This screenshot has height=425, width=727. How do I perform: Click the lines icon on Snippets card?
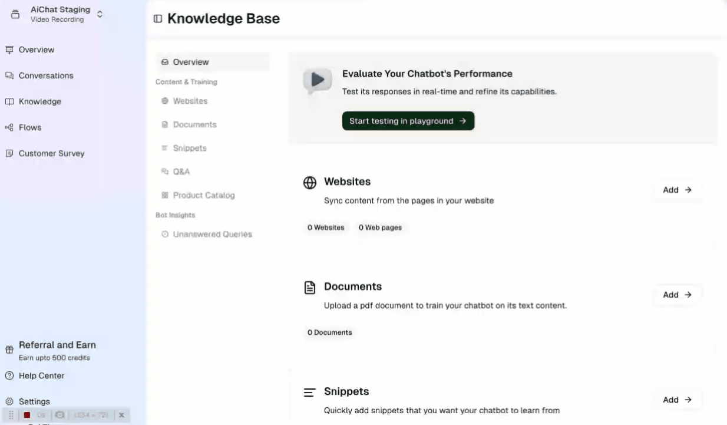(x=310, y=393)
